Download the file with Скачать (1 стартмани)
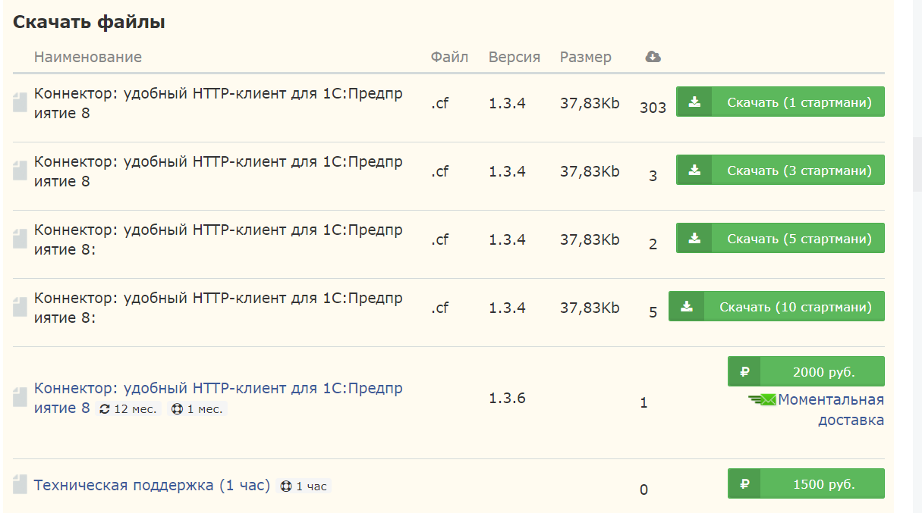The width and height of the screenshot is (922, 513). click(x=780, y=102)
